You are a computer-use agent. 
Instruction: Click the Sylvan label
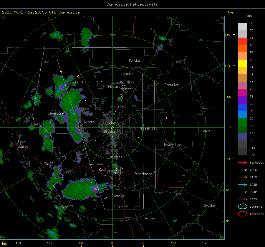point(112,87)
